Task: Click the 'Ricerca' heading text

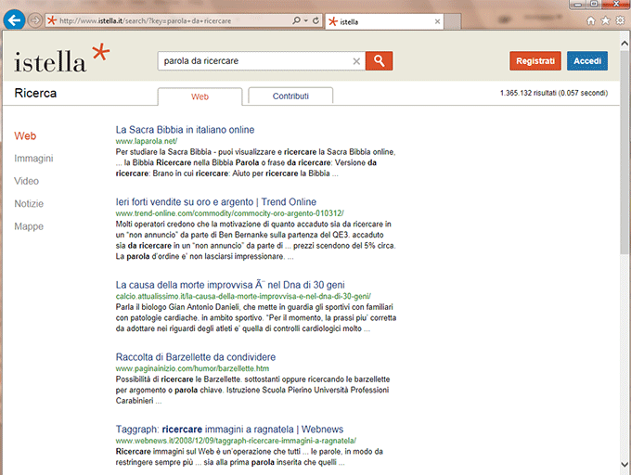Action: pos(35,93)
